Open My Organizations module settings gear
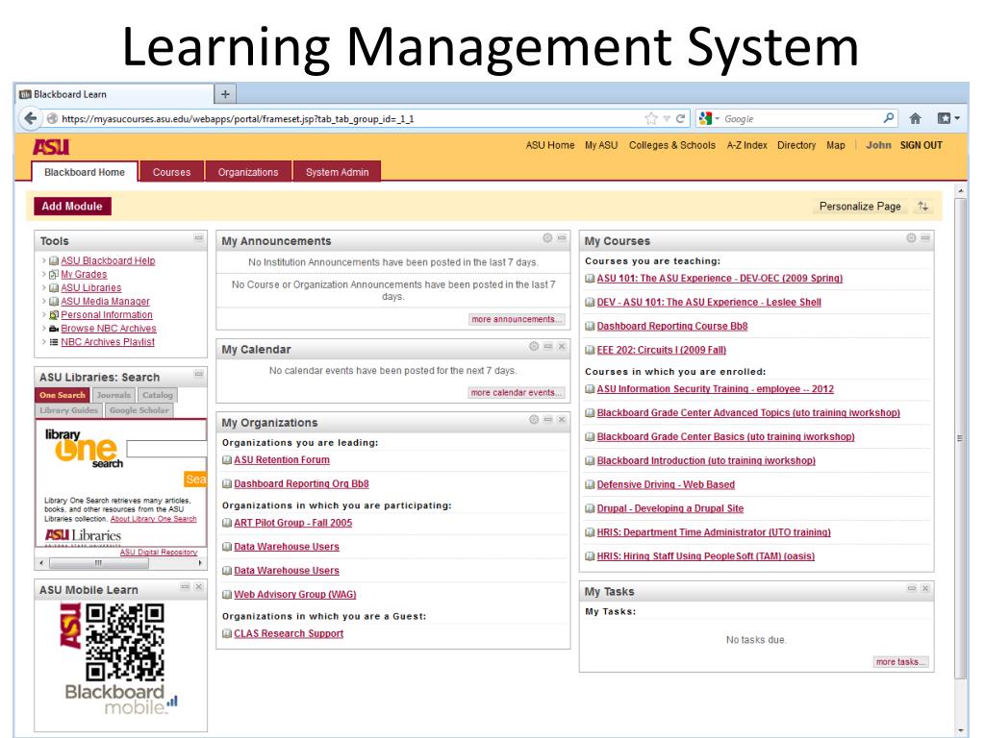 point(534,420)
